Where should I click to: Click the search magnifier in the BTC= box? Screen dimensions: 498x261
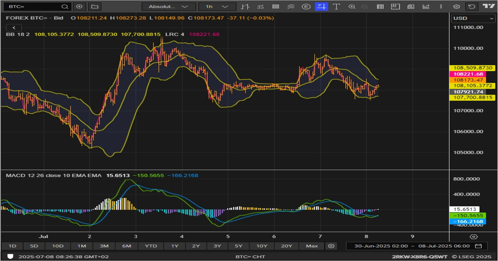coord(65,6)
